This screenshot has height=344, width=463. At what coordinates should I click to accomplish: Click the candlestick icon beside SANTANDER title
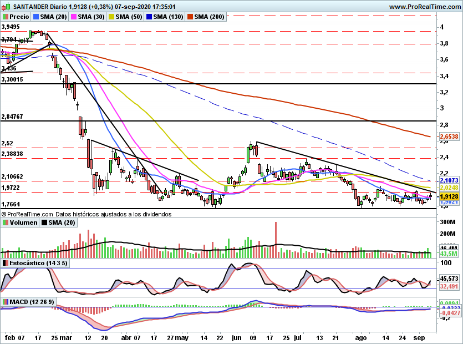point(6,7)
